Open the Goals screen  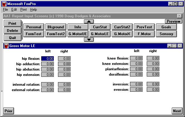(166, 27)
